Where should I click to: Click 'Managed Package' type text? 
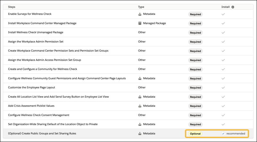[154, 23]
